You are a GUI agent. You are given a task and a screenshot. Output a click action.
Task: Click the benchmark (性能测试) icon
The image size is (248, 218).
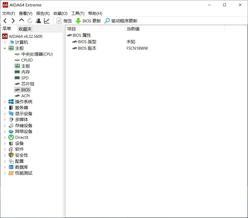[x=11, y=173]
